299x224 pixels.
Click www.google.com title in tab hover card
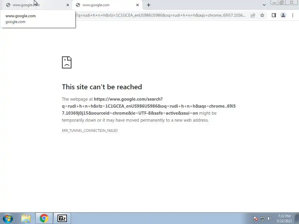[21, 16]
